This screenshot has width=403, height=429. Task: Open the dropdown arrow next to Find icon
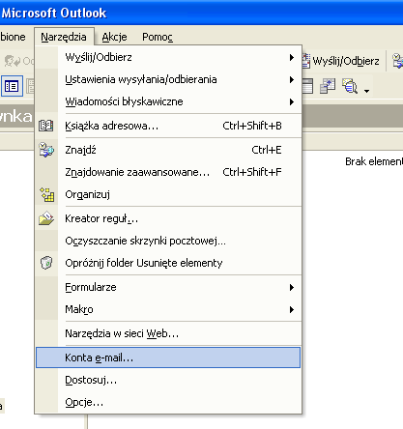tap(366, 91)
